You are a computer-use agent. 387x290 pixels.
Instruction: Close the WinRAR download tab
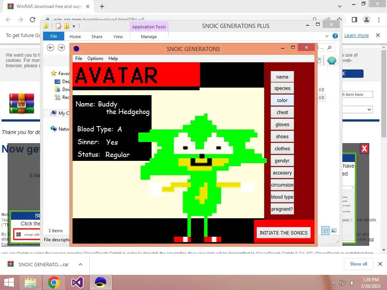tap(88, 6)
